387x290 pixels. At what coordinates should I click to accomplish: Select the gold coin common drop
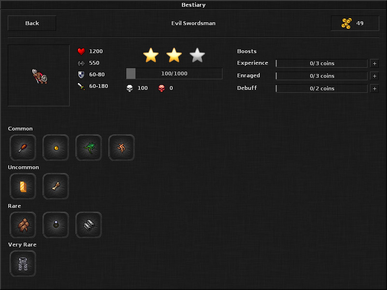[56, 148]
